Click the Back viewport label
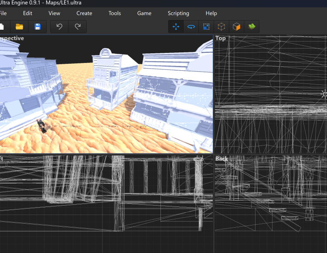The image size is (327, 253). (x=222, y=159)
